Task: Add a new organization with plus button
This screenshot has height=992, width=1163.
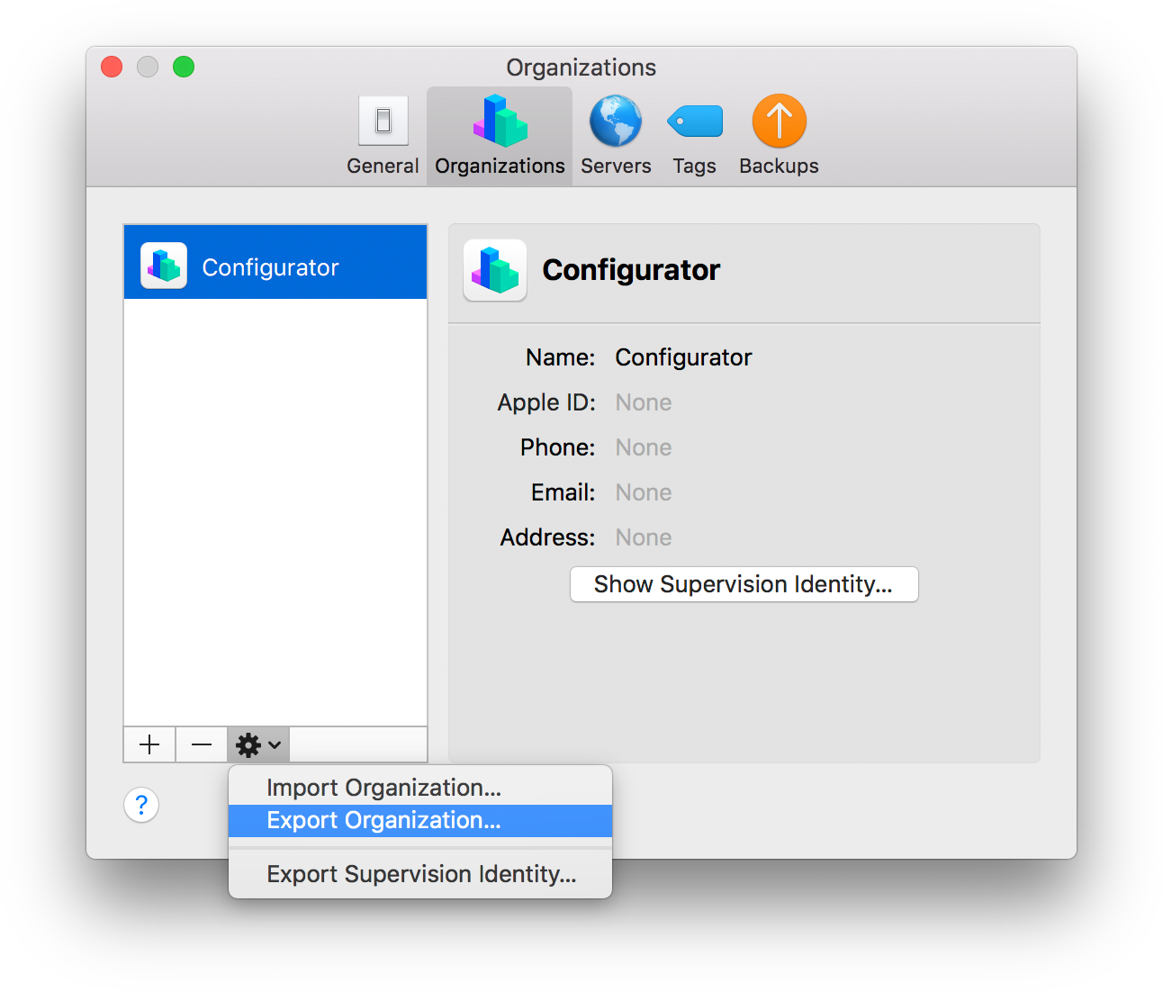Action: (x=149, y=744)
